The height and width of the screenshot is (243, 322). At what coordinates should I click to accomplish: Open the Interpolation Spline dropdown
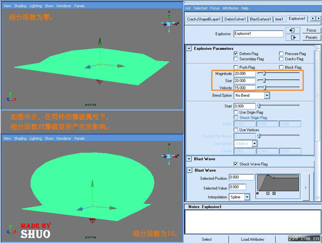247,197
